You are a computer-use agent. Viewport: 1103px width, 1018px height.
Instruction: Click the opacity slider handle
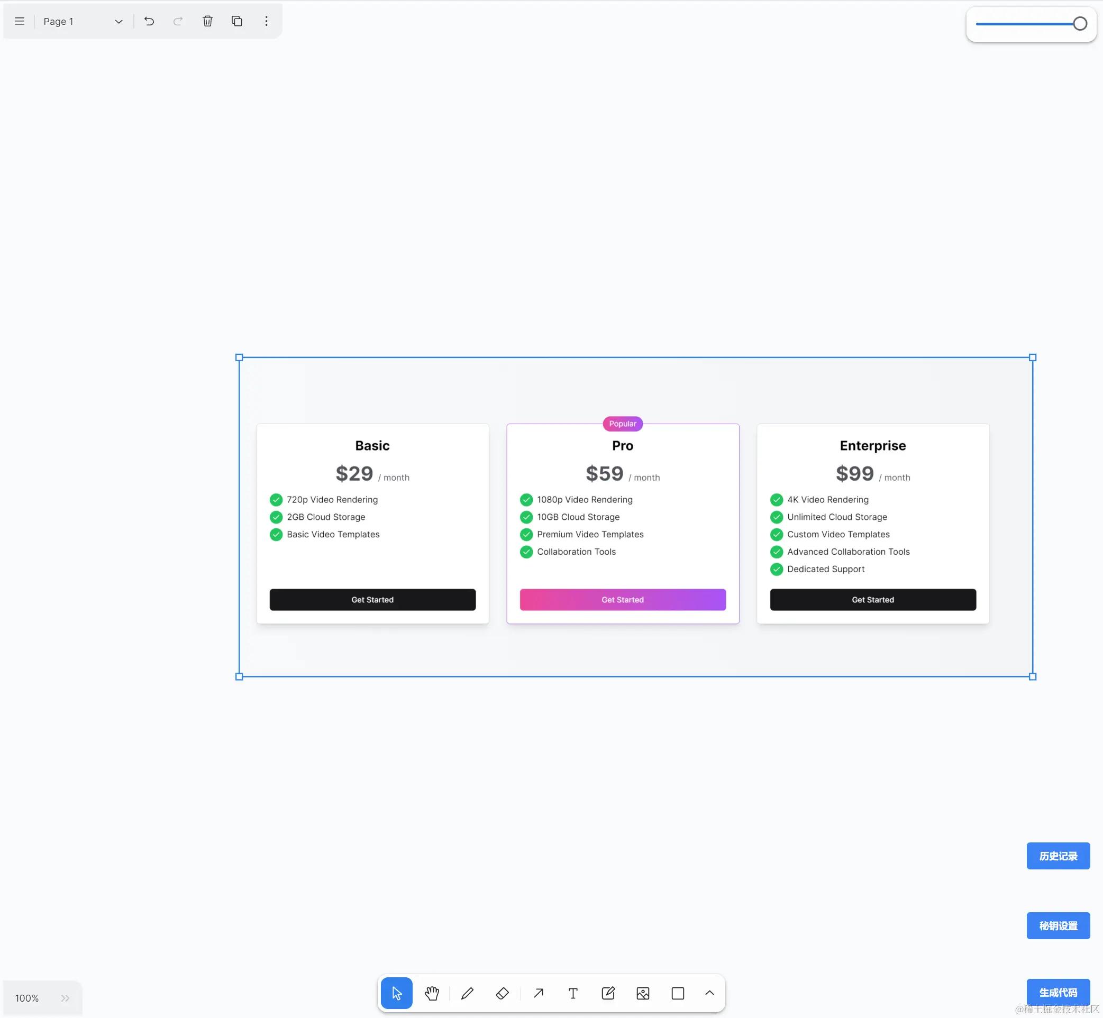tap(1080, 24)
